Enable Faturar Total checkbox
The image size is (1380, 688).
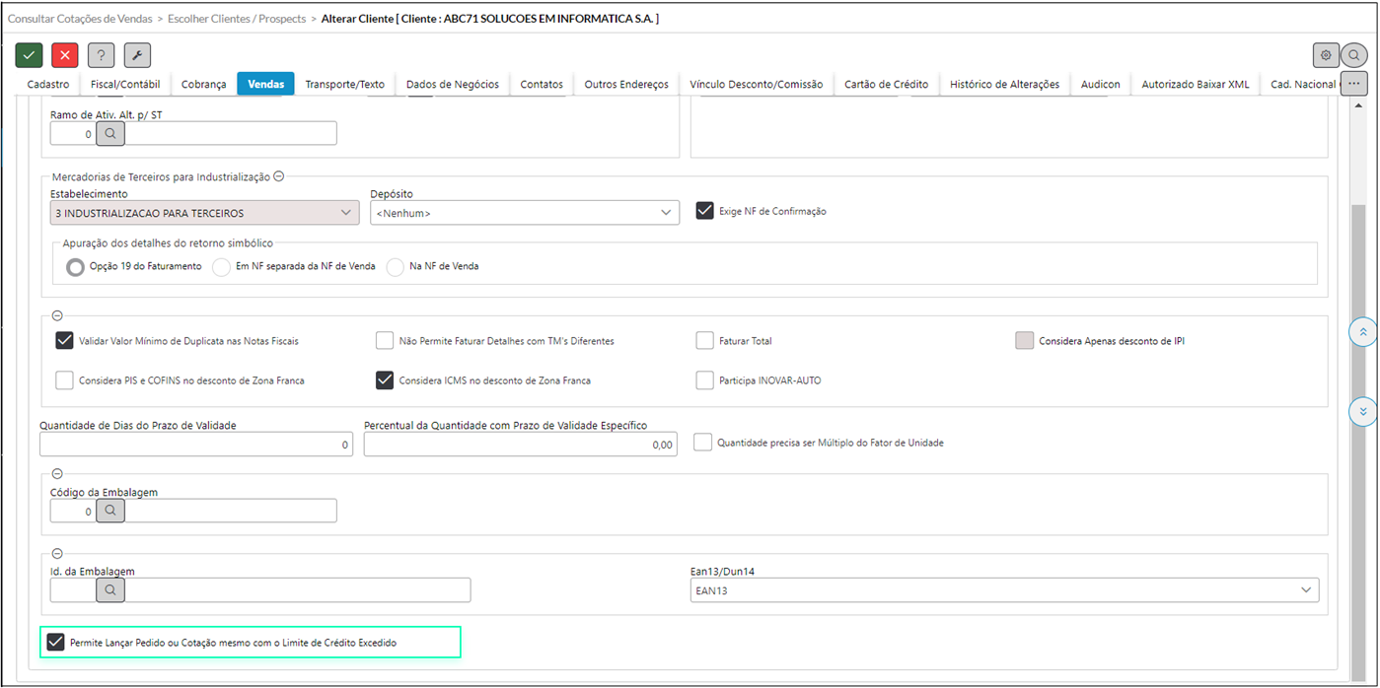coord(704,341)
